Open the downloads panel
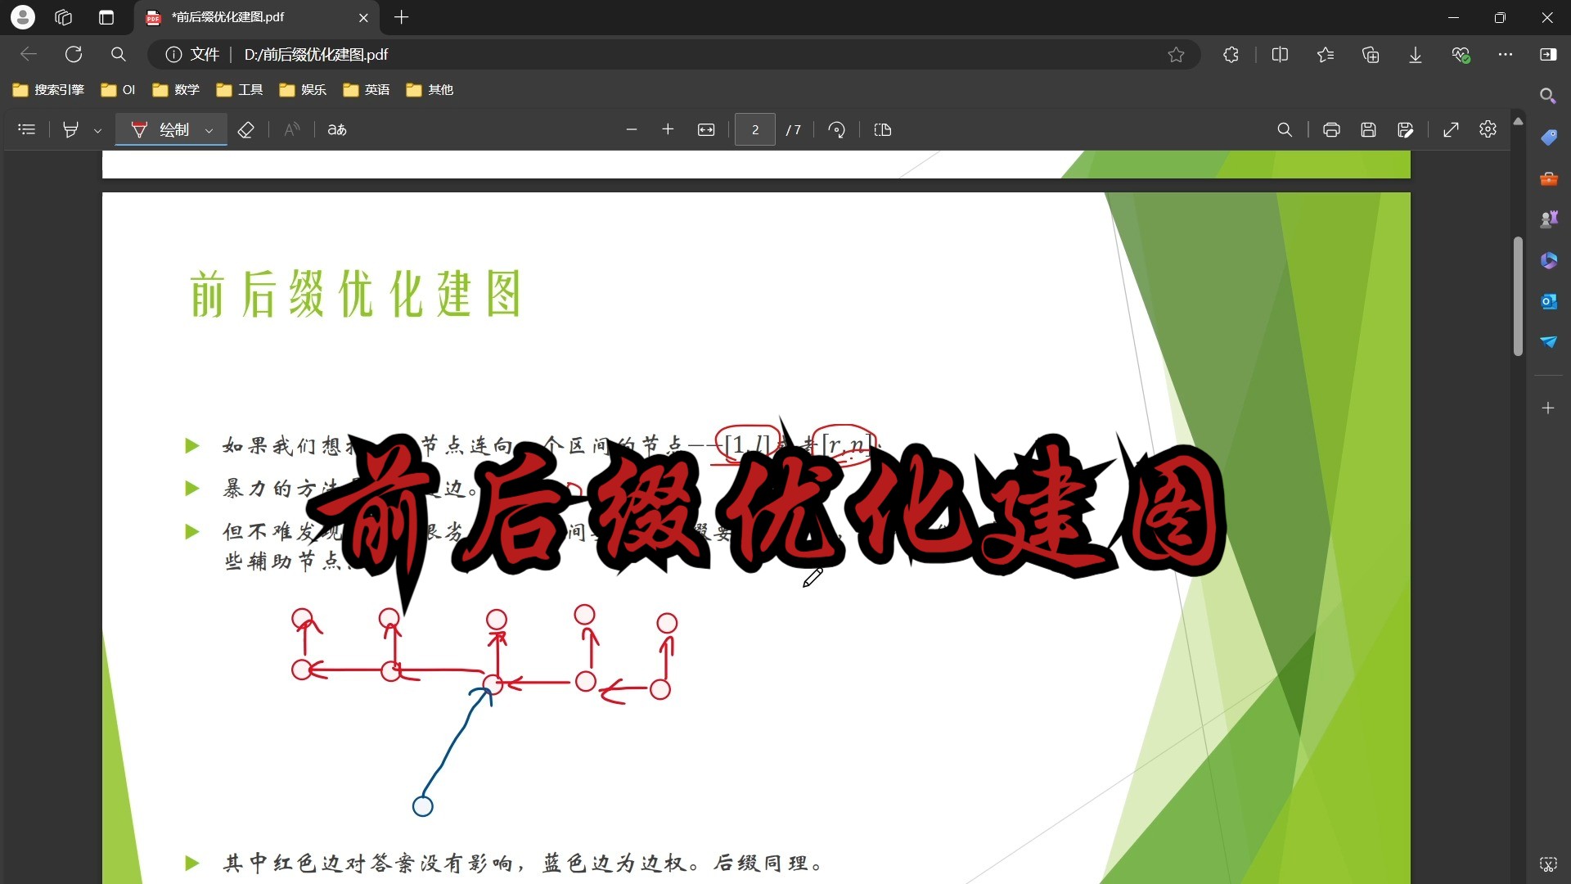This screenshot has width=1571, height=884. (x=1416, y=55)
